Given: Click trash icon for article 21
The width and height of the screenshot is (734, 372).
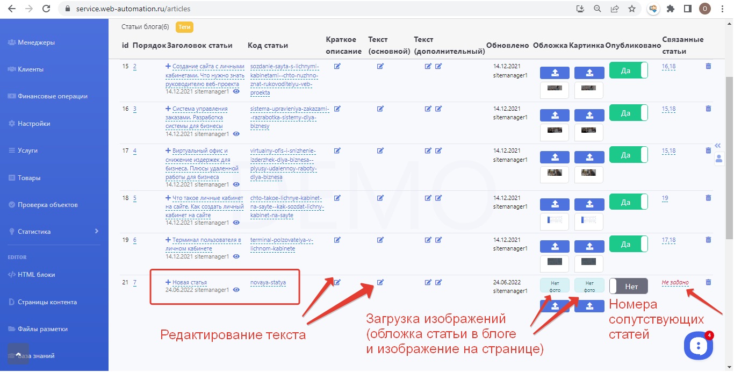Looking at the screenshot, I should click(x=708, y=282).
